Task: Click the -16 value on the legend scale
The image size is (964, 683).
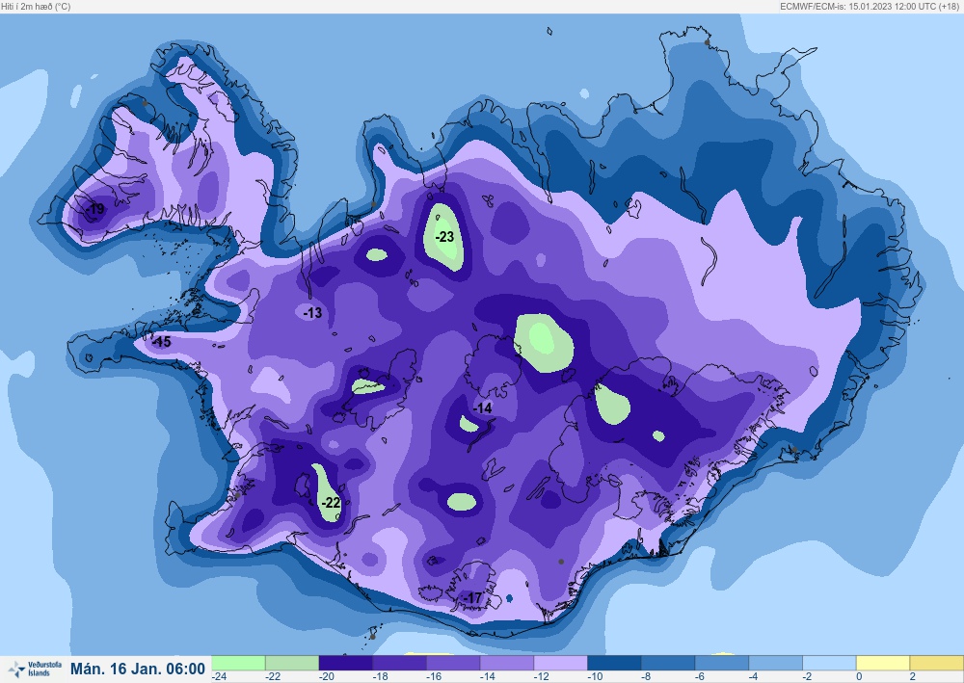Action: [434, 677]
